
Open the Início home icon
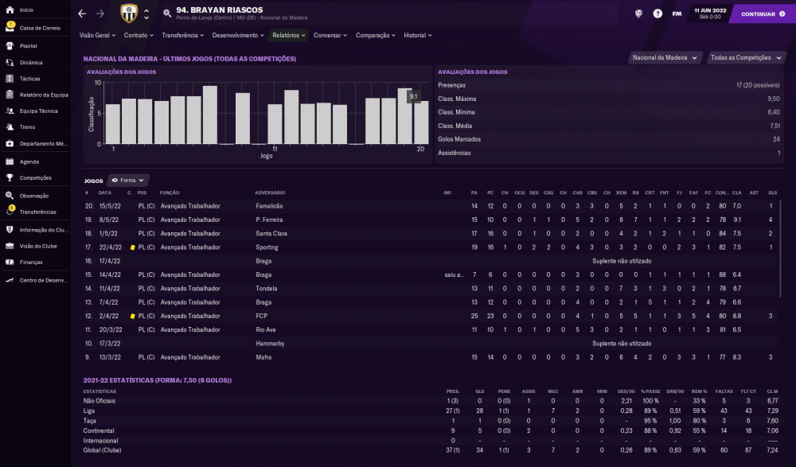[10, 10]
